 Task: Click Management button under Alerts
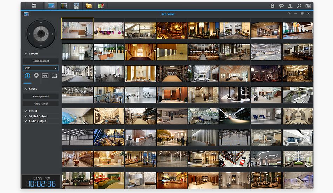[x=41, y=96]
